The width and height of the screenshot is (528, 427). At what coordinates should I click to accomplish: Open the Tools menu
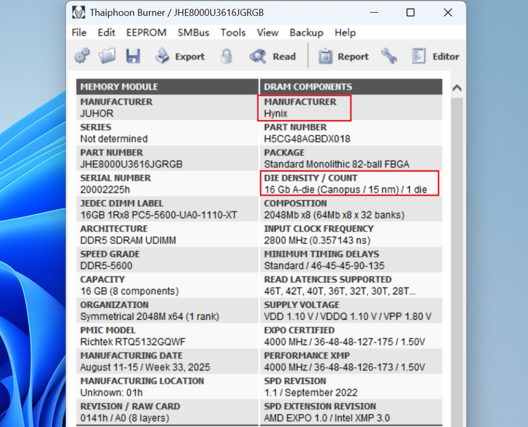tap(233, 32)
